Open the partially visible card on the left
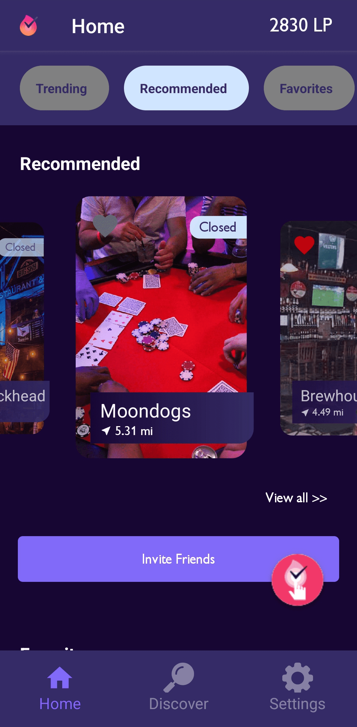 pyautogui.click(x=22, y=328)
